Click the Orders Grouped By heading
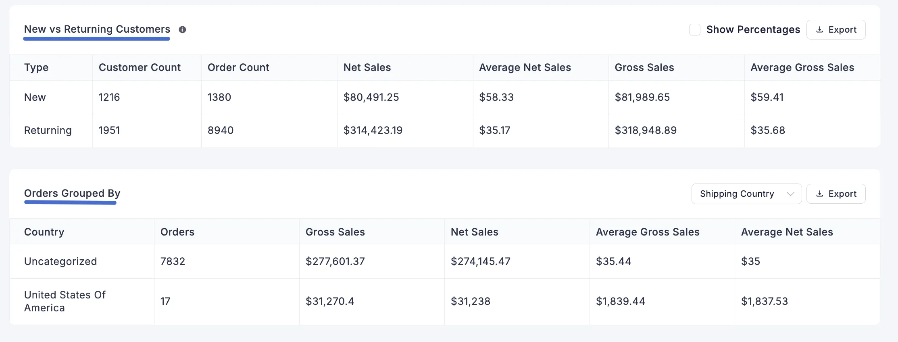This screenshot has width=898, height=342. [x=72, y=193]
